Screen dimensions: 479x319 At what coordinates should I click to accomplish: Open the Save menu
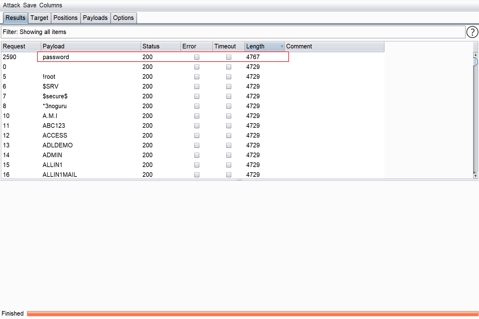[29, 5]
